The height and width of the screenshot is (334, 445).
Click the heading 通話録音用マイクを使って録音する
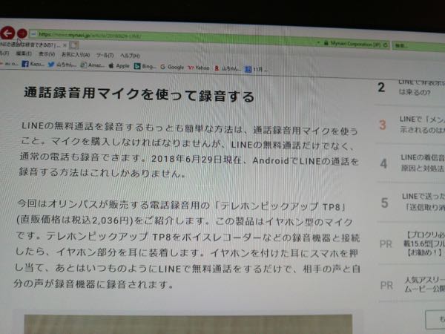[139, 94]
